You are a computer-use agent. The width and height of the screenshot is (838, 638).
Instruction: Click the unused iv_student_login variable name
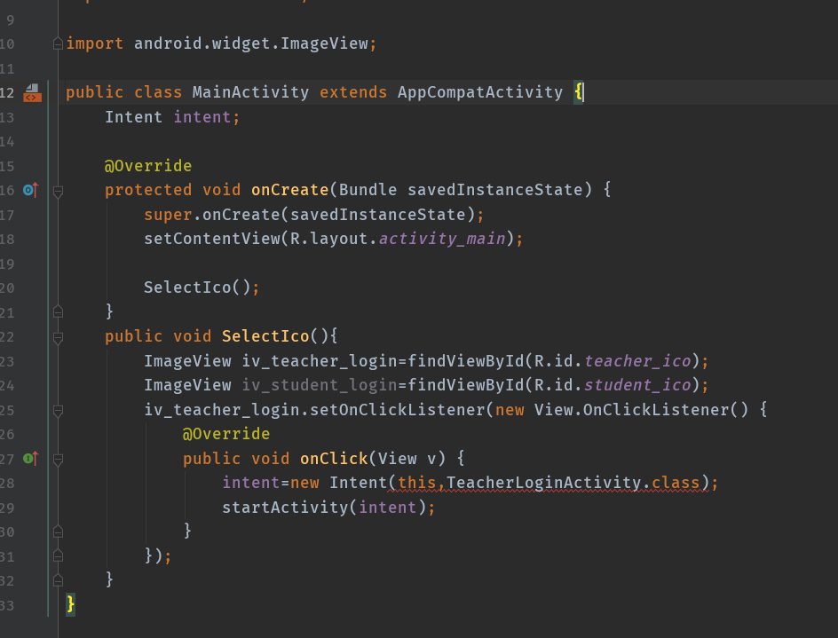point(319,385)
